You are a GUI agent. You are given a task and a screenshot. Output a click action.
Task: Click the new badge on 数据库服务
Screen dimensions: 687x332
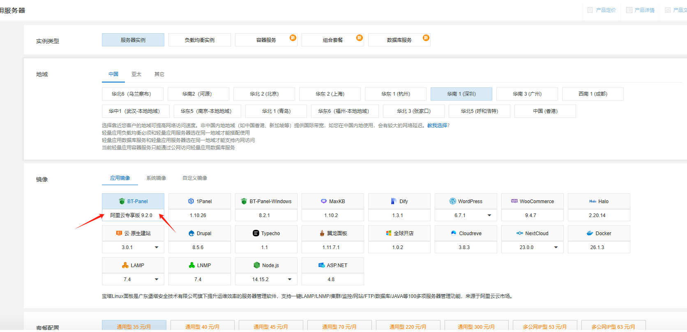click(x=426, y=38)
